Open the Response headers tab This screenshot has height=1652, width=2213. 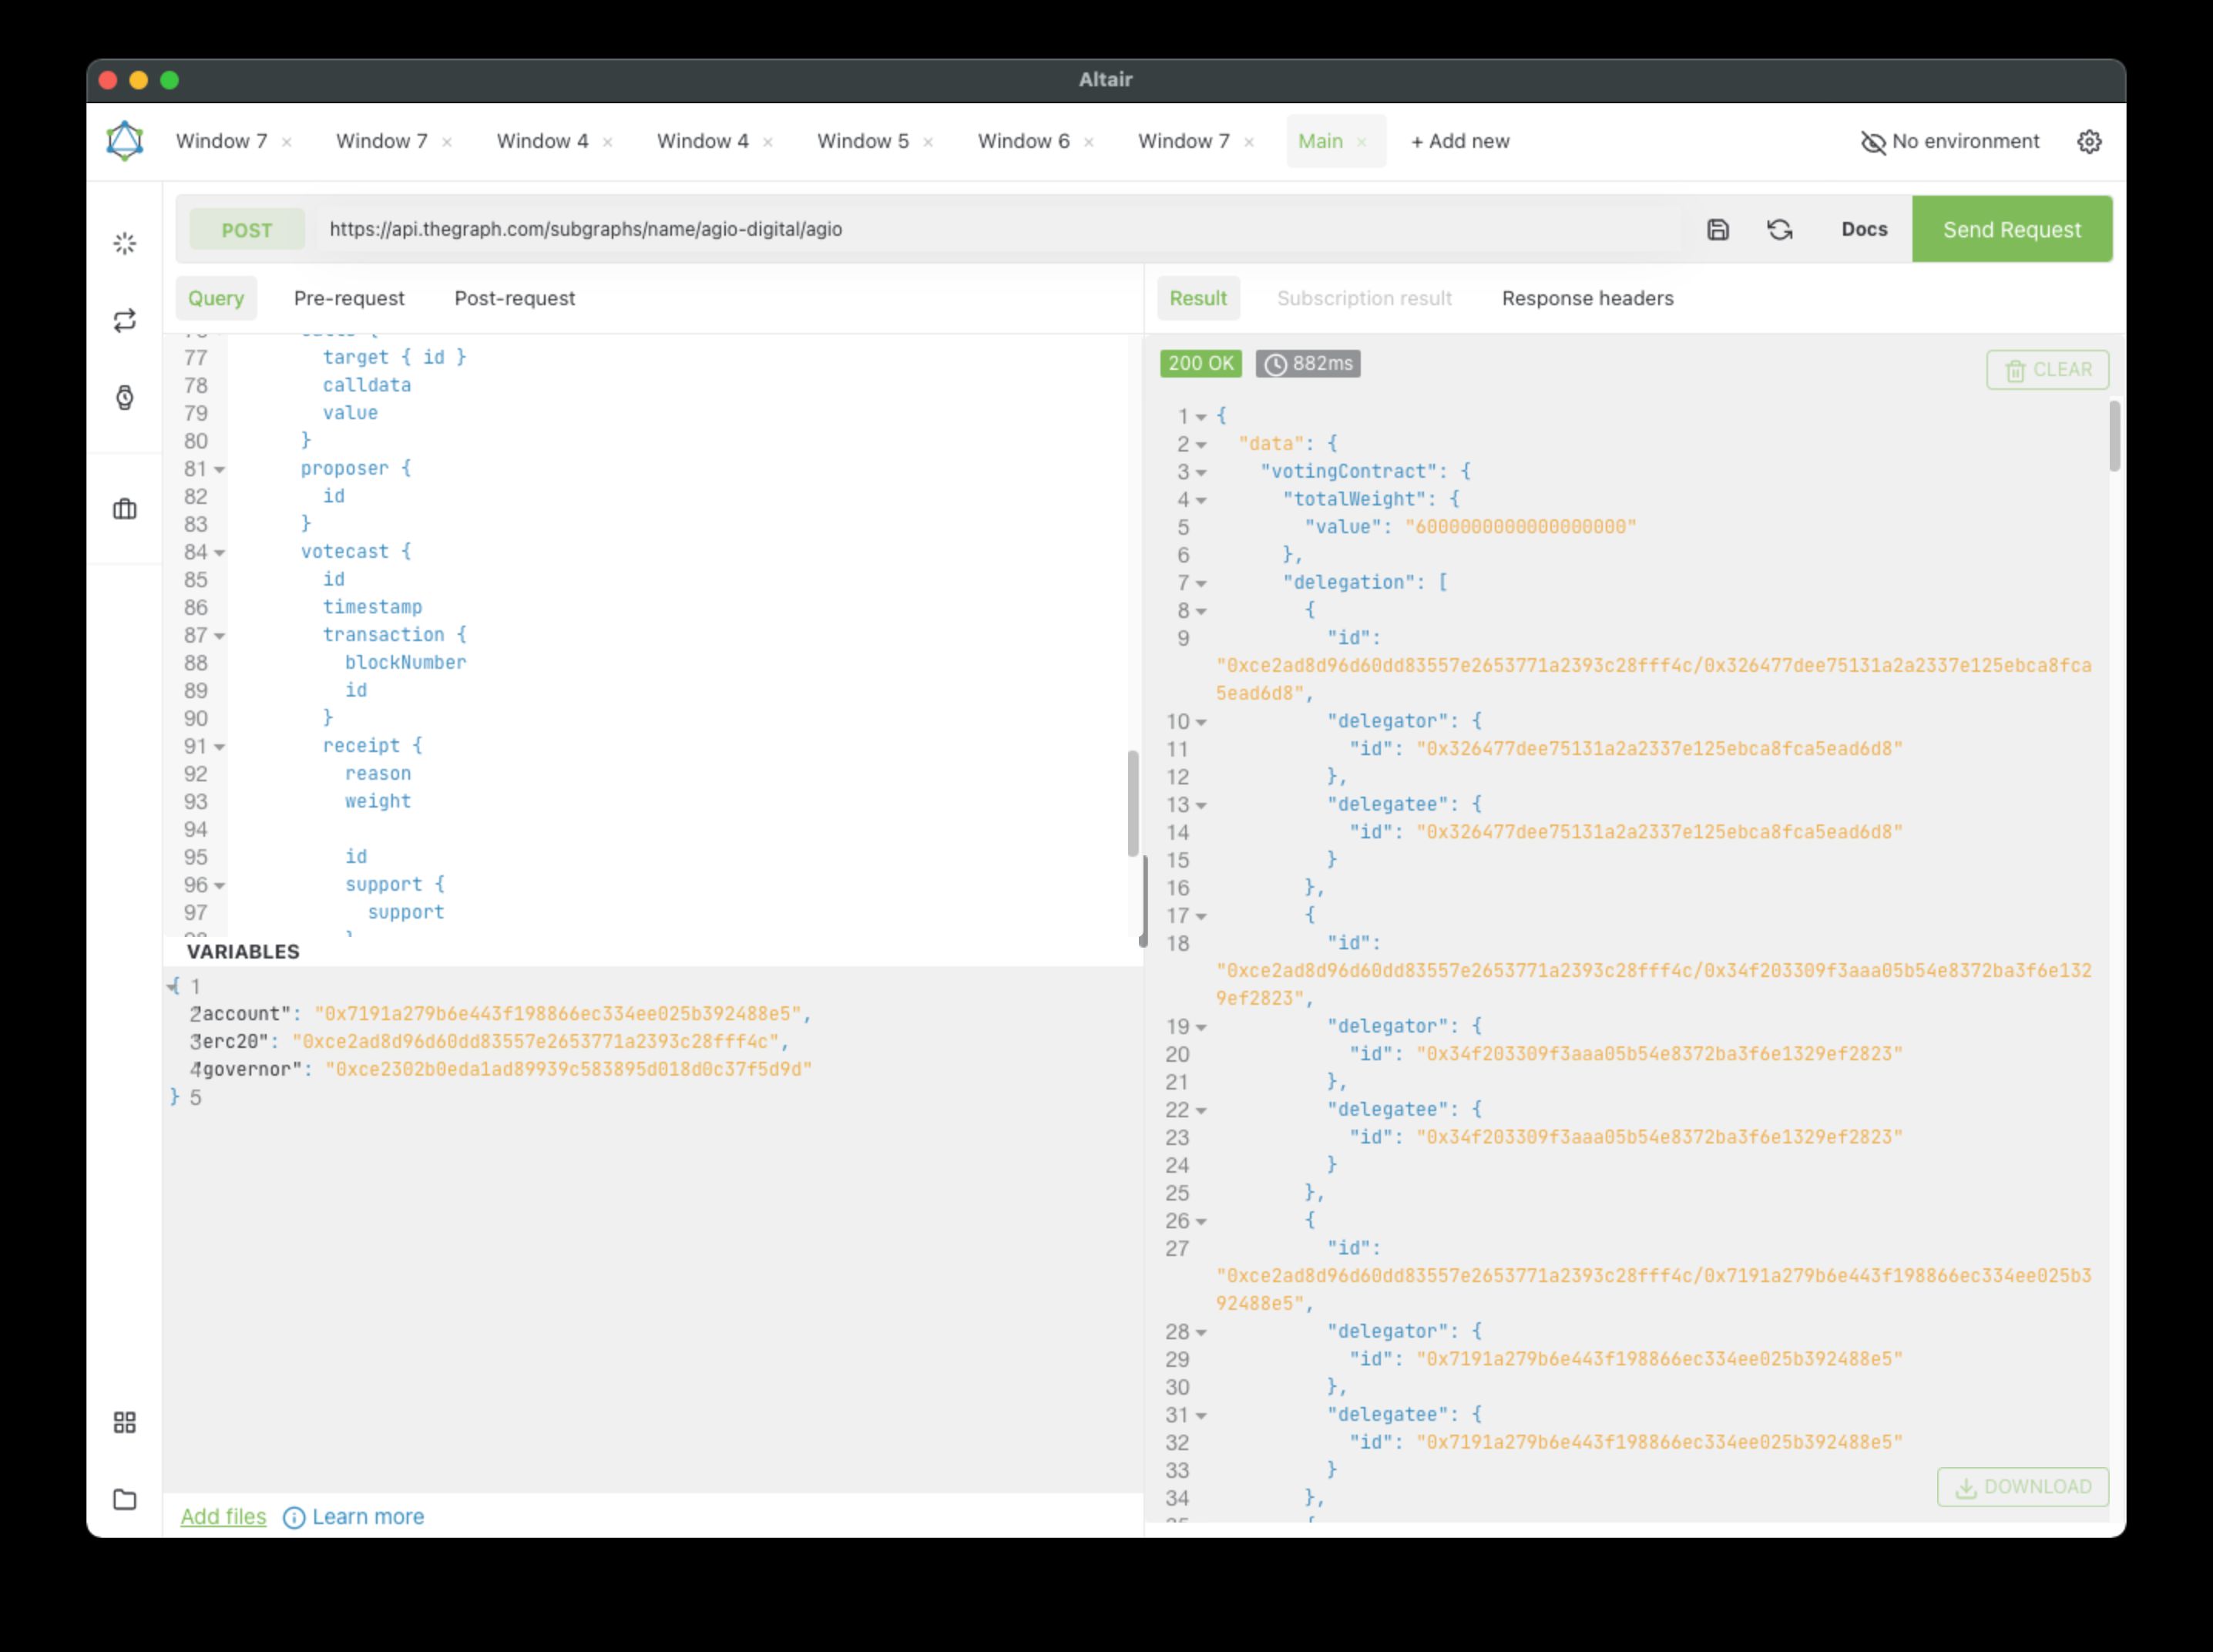pos(1587,298)
